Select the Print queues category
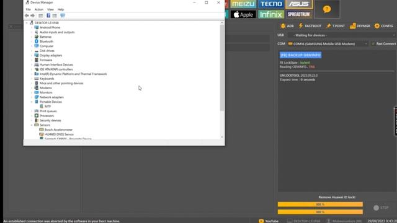This screenshot has width=397, height=223. coord(48,111)
